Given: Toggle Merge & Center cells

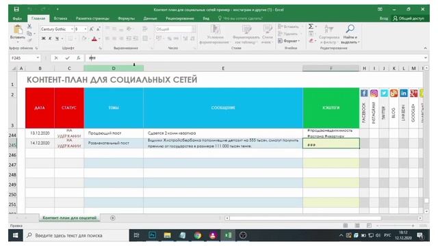Looking at the screenshot, I should (145, 39).
